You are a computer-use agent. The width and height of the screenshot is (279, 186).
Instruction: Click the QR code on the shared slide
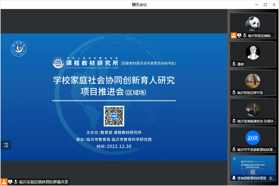coord(114,116)
